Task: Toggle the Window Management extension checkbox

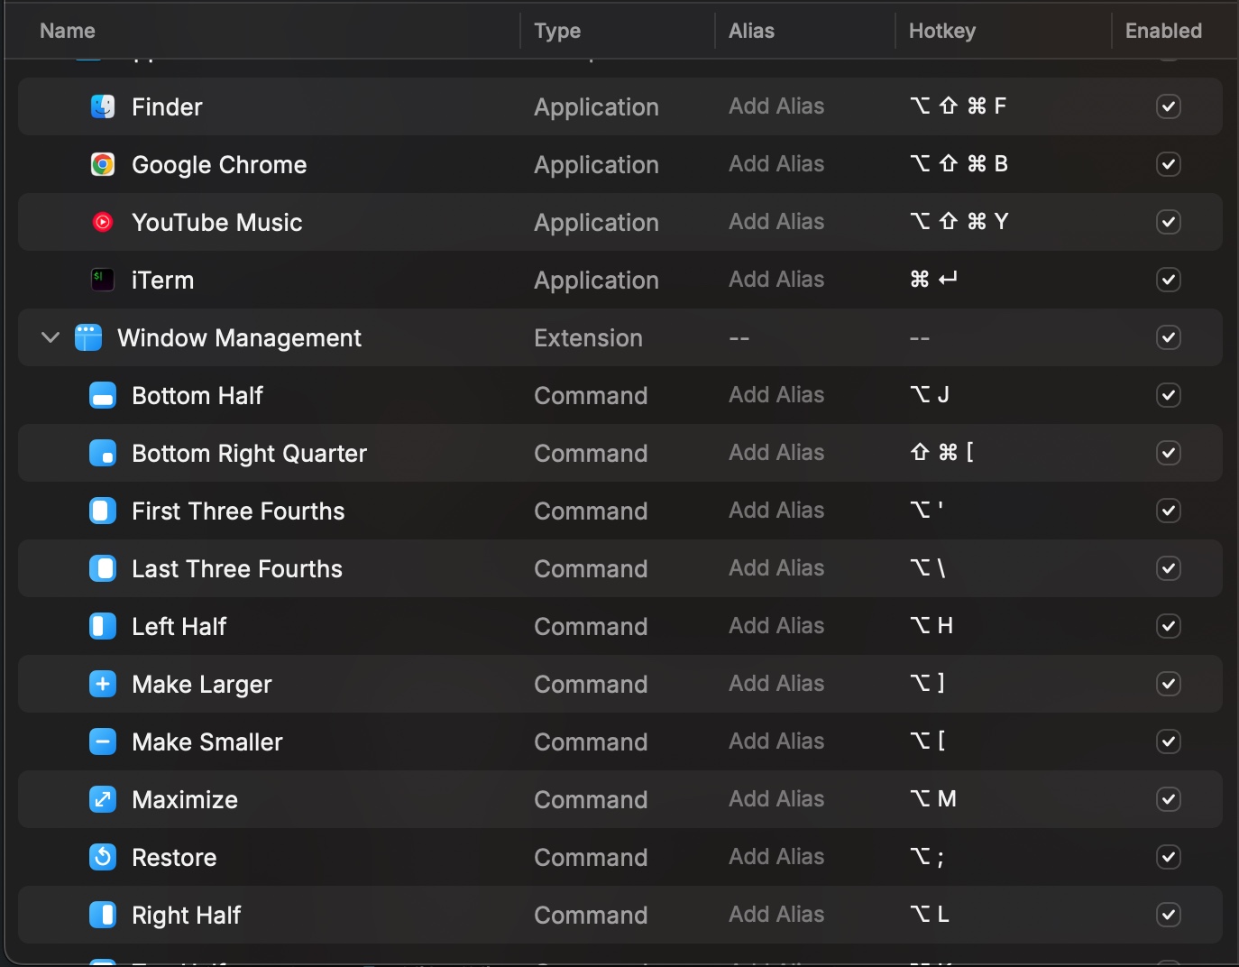Action: tap(1168, 337)
